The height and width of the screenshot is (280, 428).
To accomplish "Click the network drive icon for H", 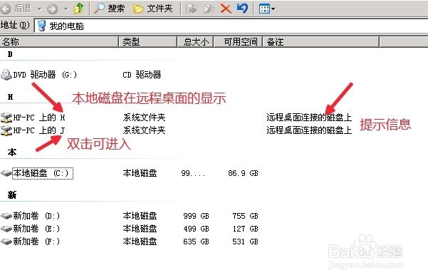I will click(6, 118).
